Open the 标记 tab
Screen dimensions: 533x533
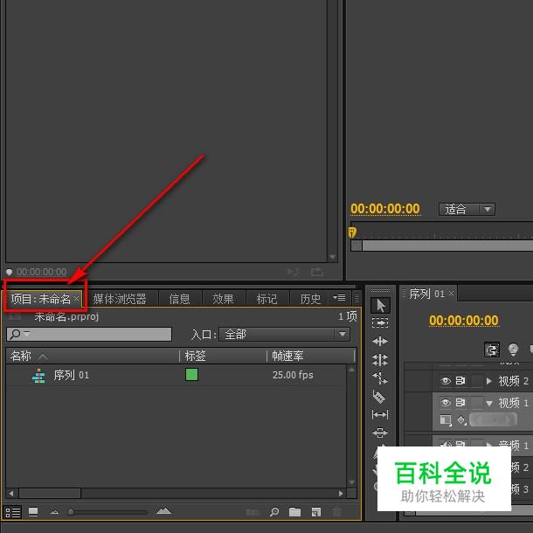pos(266,299)
